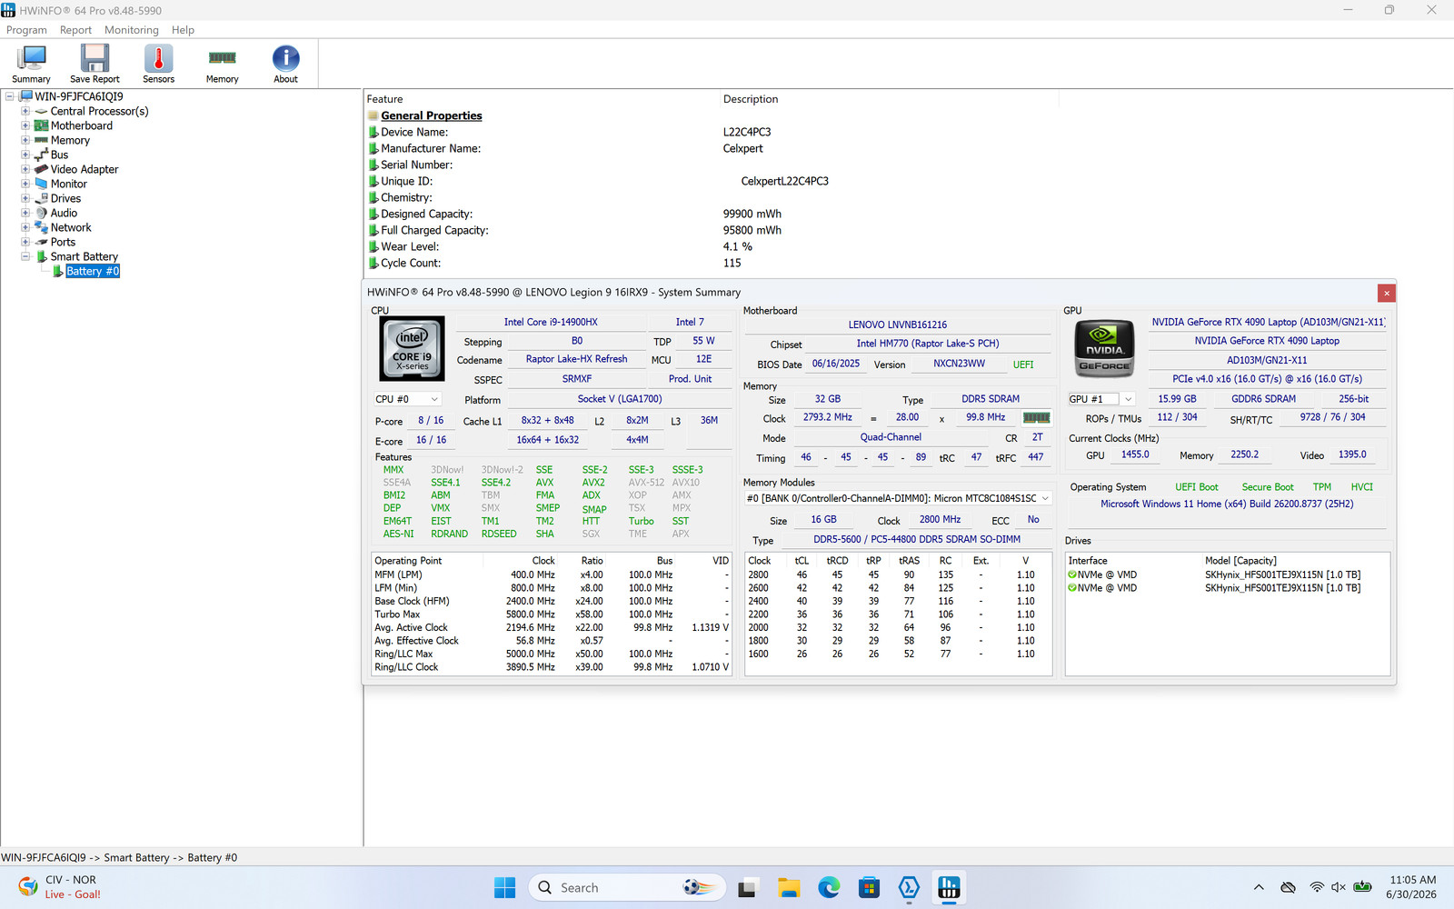Click the battery tray icon
Image resolution: width=1454 pixels, height=909 pixels.
[x=1362, y=887]
